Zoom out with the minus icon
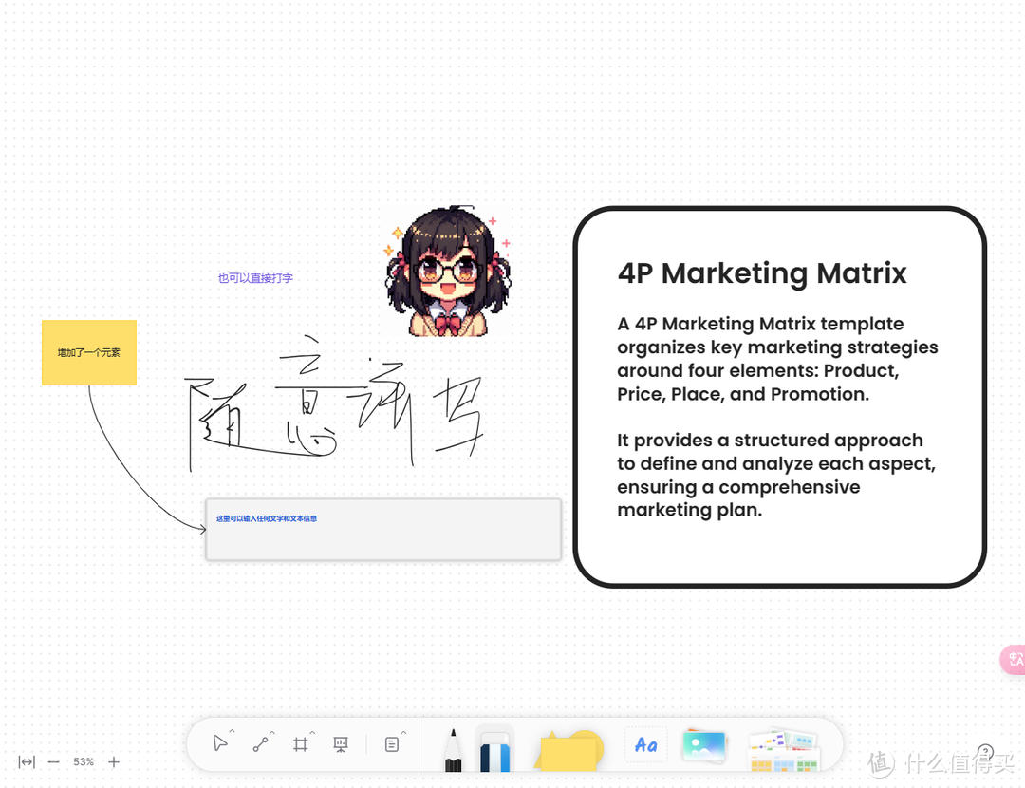 pos(53,761)
